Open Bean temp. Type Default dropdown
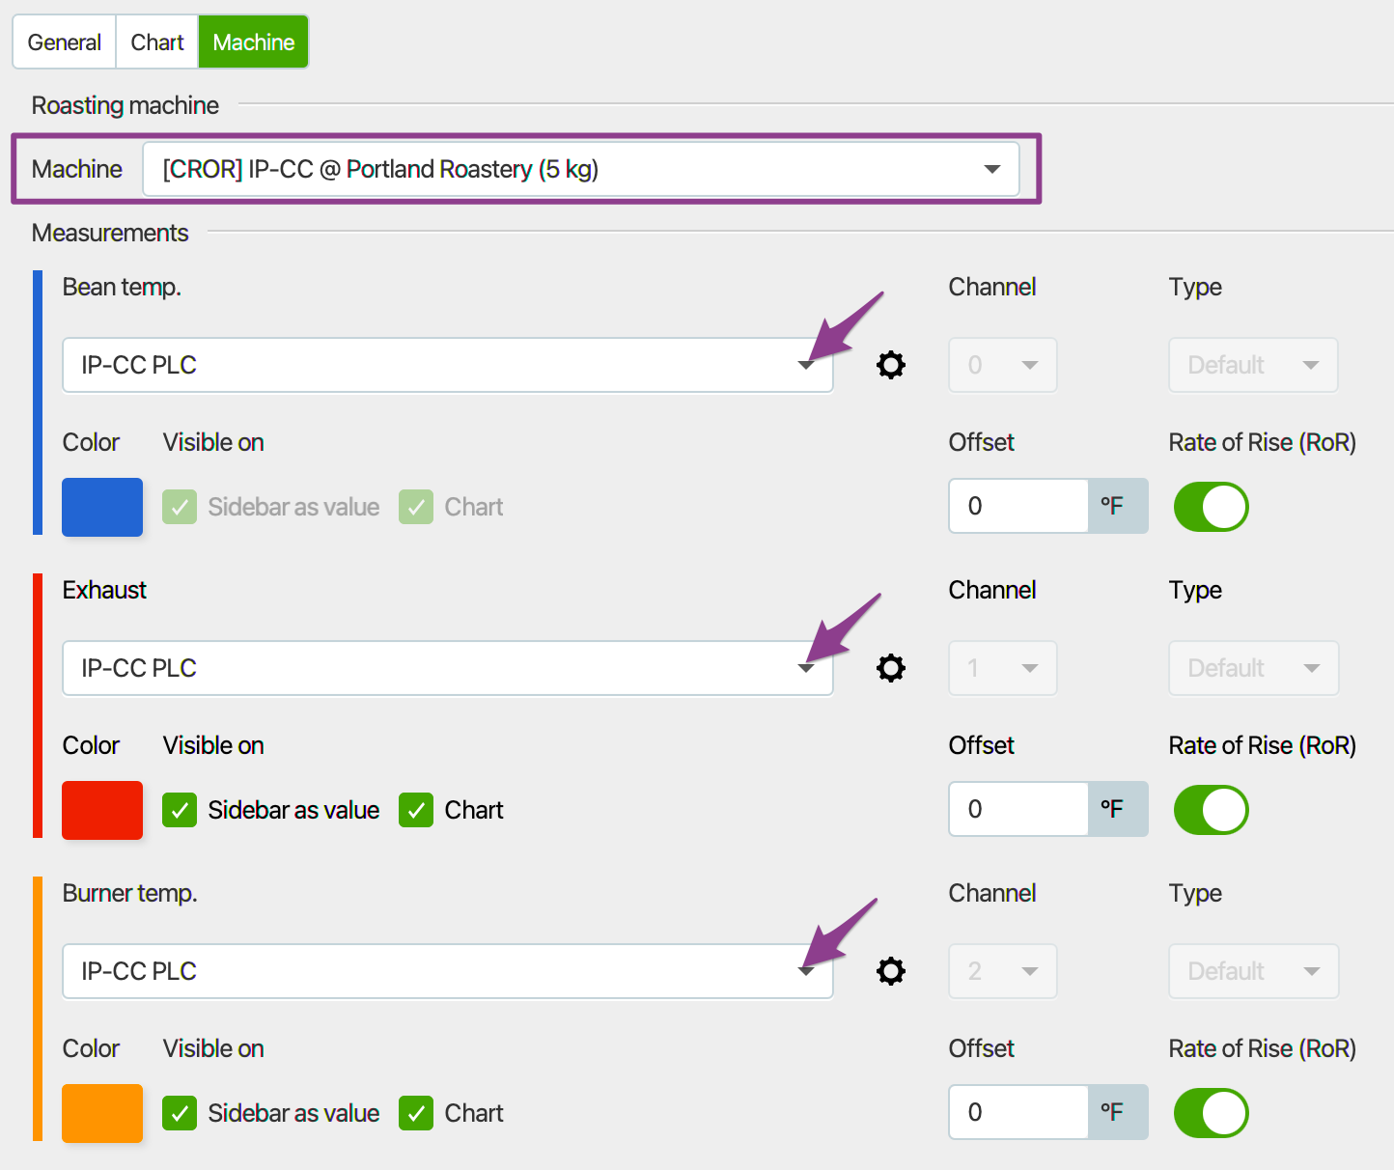 pos(1253,365)
